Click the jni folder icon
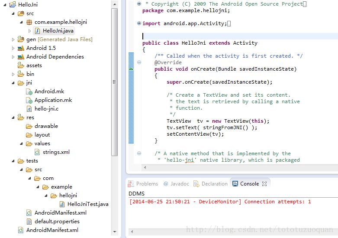The width and height of the screenshot is (338, 238). [21, 83]
